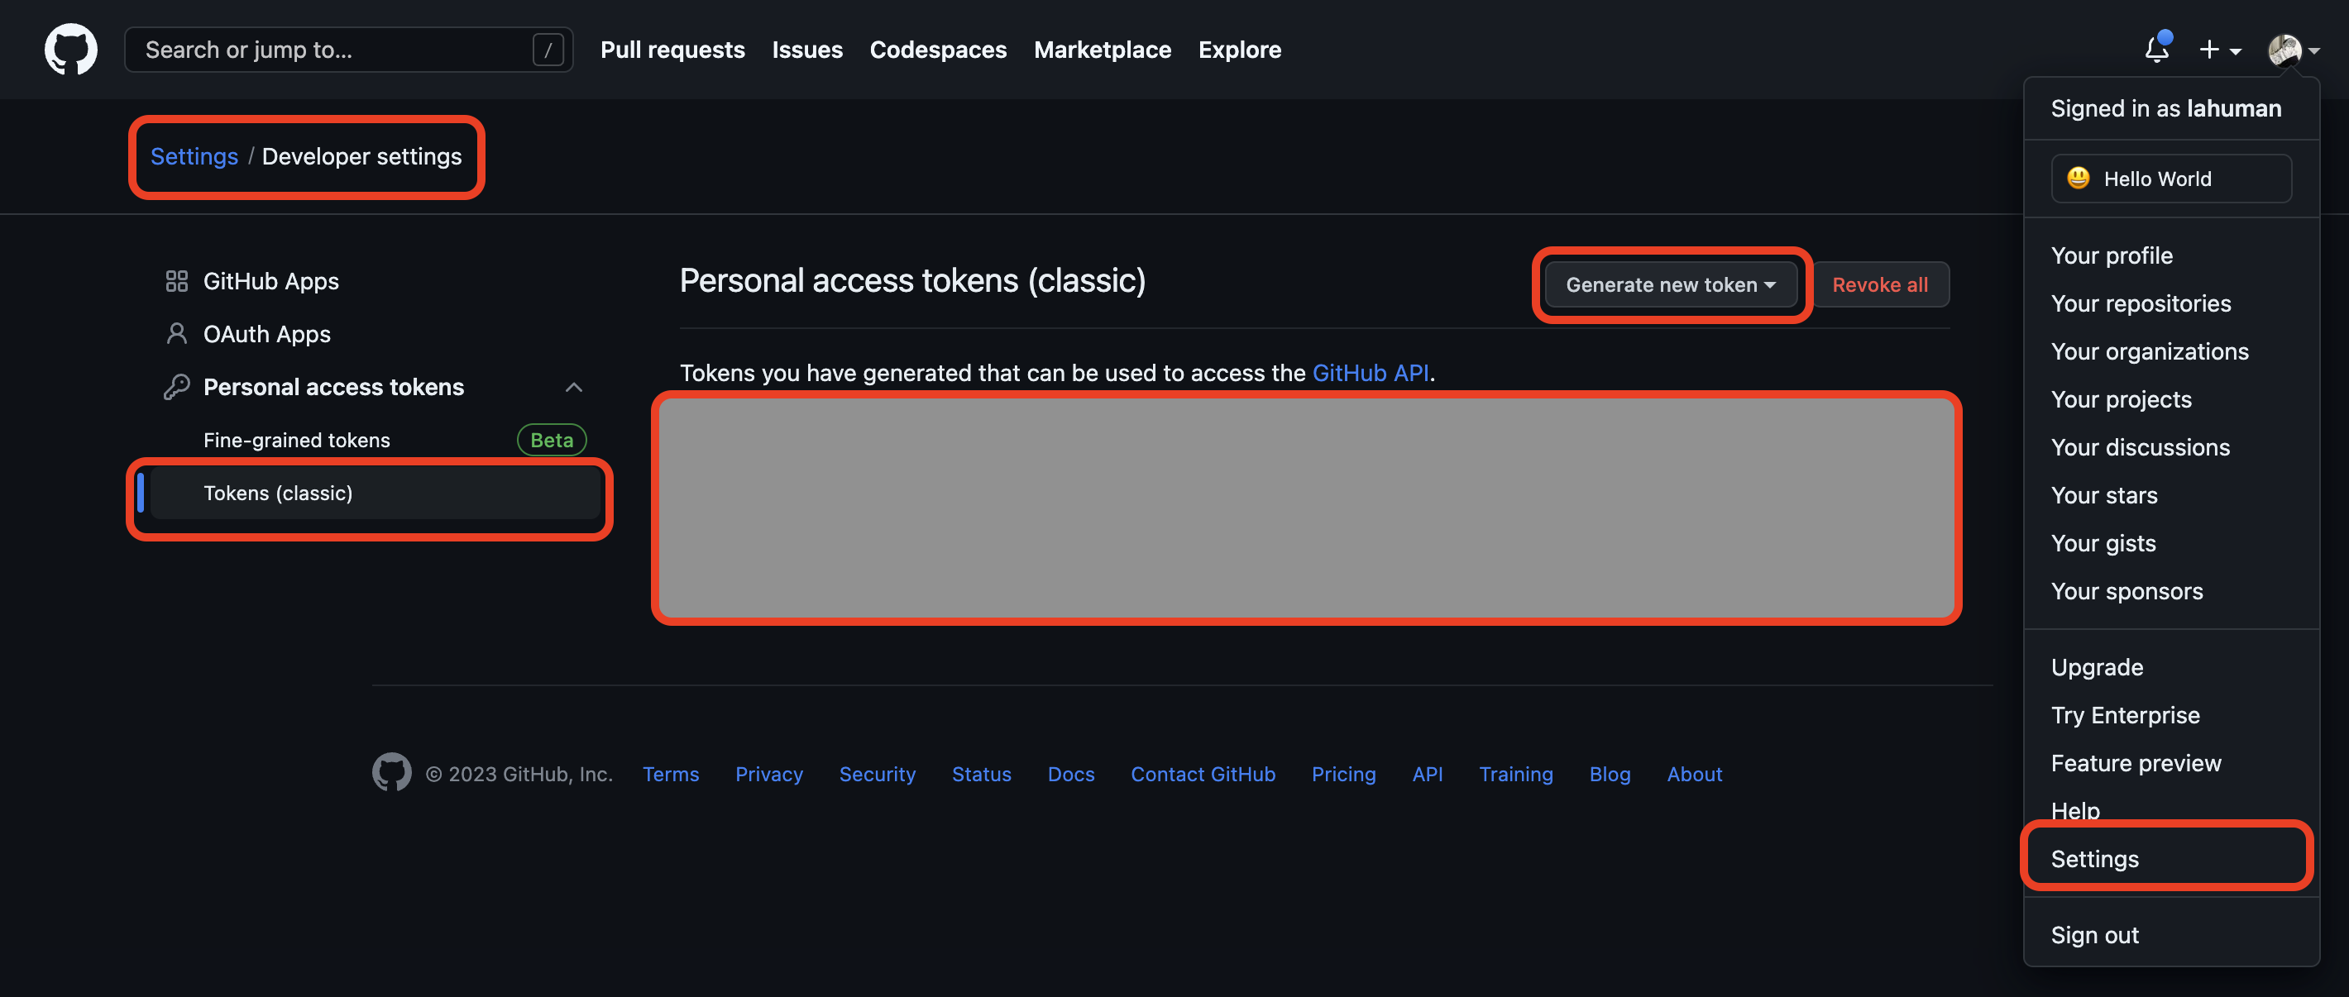Click the slash shortcut icon in search
The width and height of the screenshot is (2349, 997).
pyautogui.click(x=547, y=50)
